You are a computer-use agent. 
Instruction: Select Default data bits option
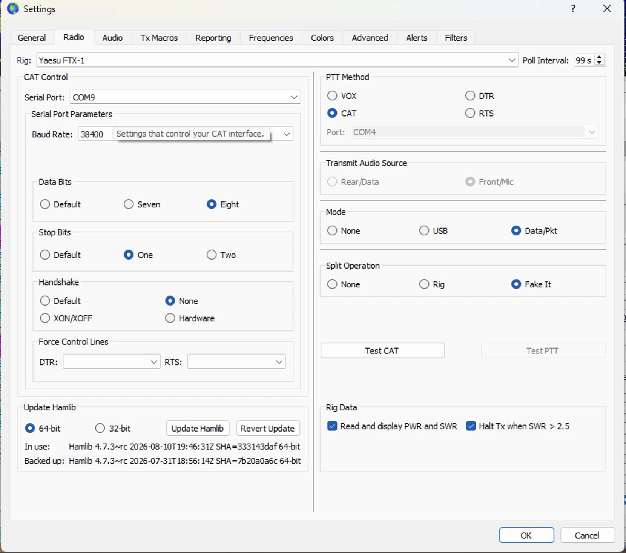point(60,204)
